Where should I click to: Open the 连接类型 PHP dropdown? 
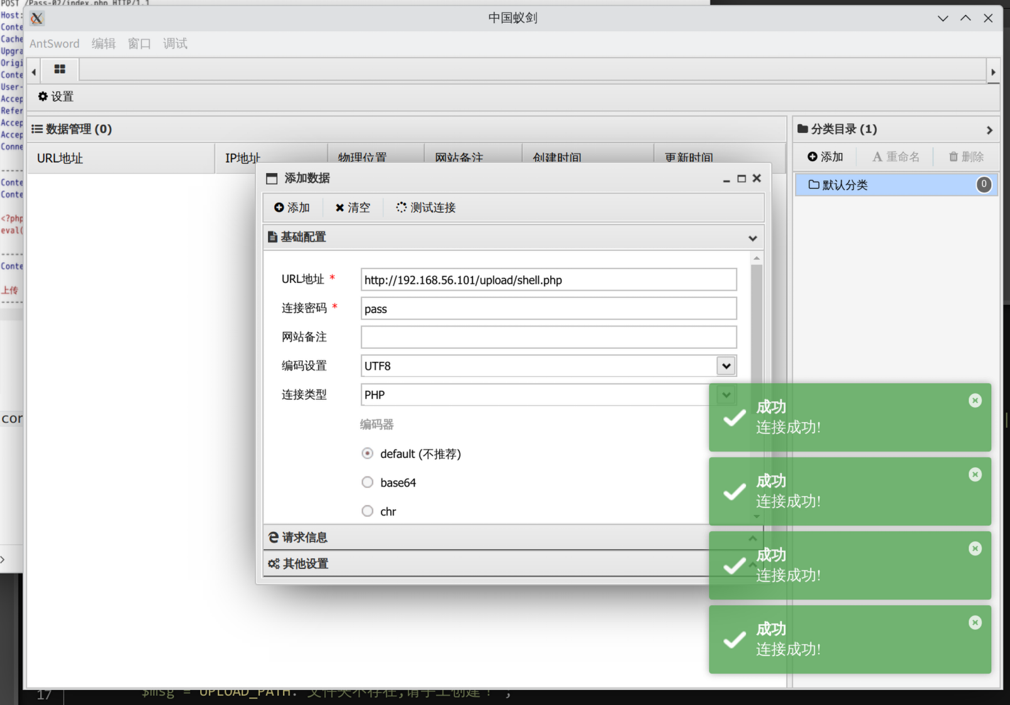726,395
